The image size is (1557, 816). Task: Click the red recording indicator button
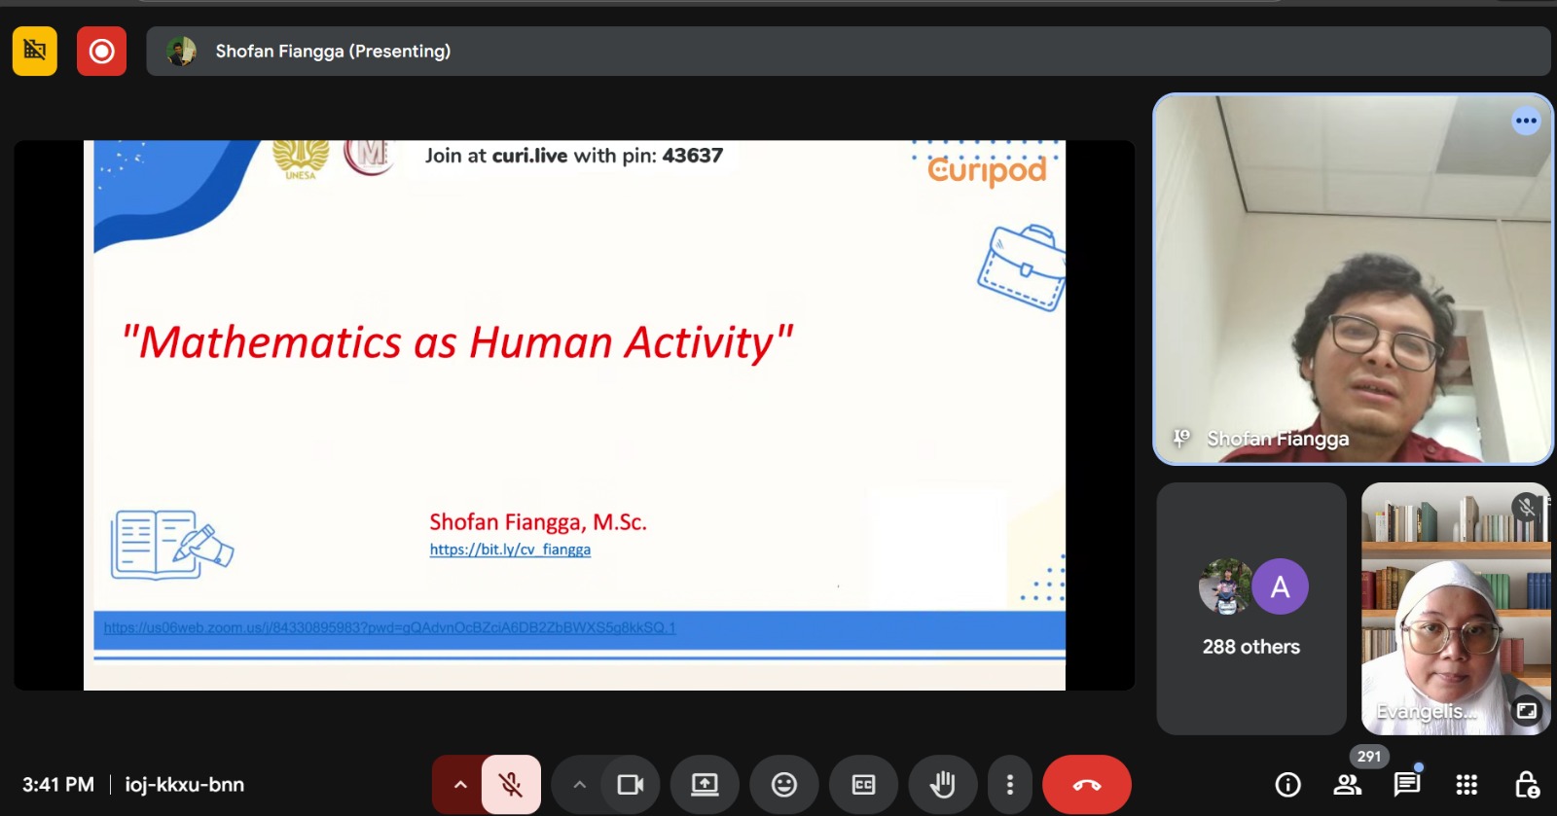point(101,51)
